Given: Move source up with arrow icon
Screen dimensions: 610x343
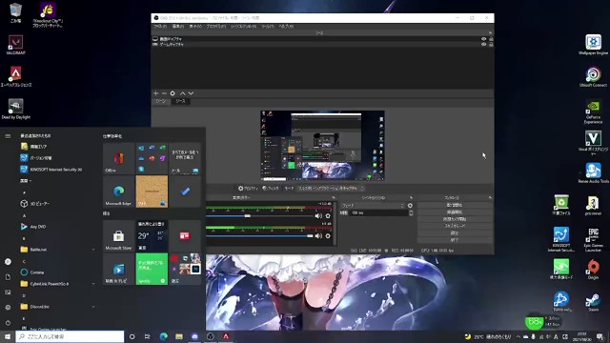Looking at the screenshot, I should pyautogui.click(x=182, y=93).
